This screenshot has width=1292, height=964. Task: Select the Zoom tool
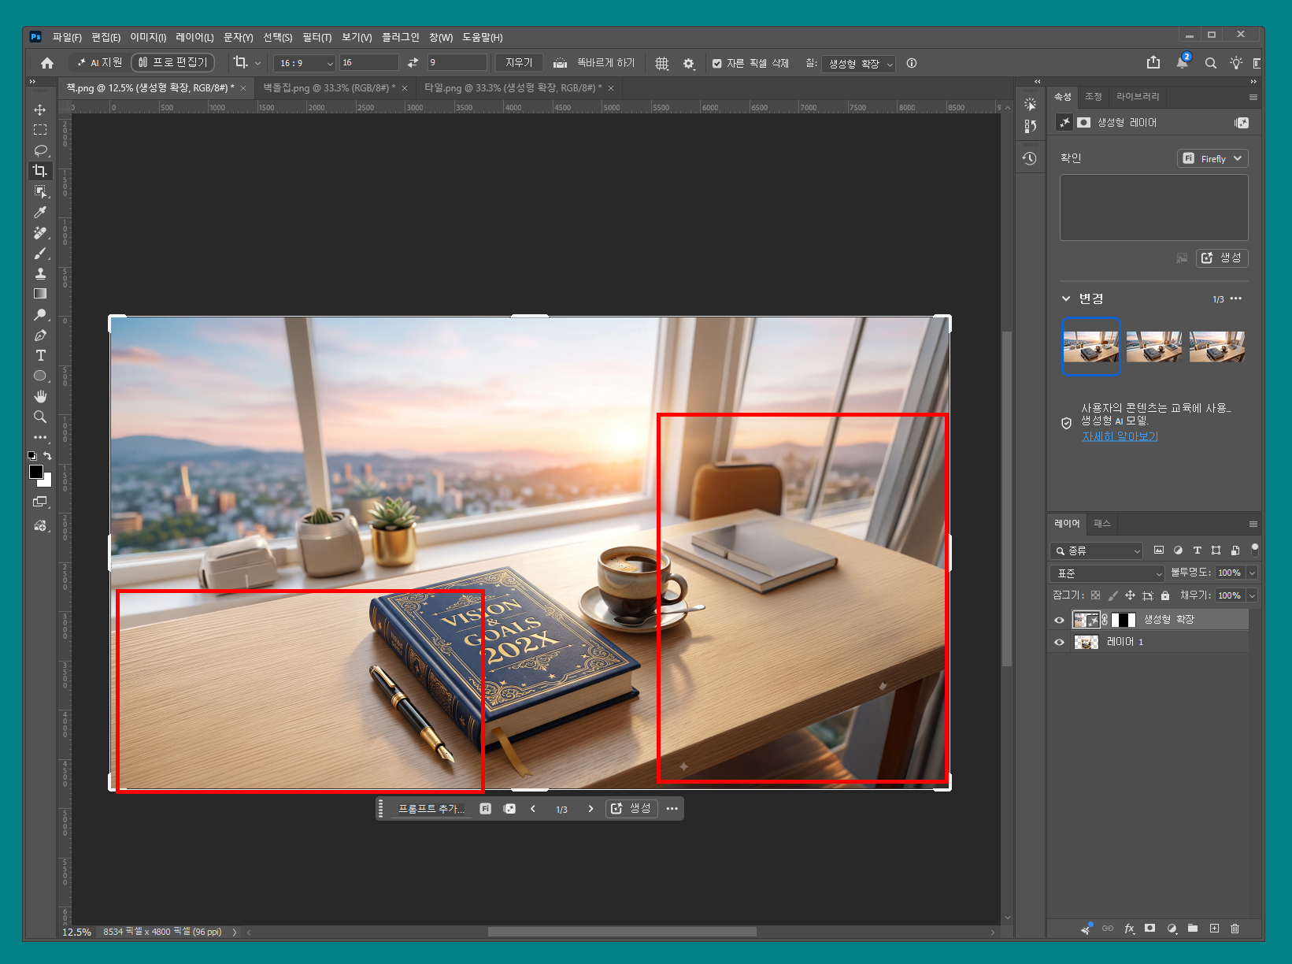point(40,417)
